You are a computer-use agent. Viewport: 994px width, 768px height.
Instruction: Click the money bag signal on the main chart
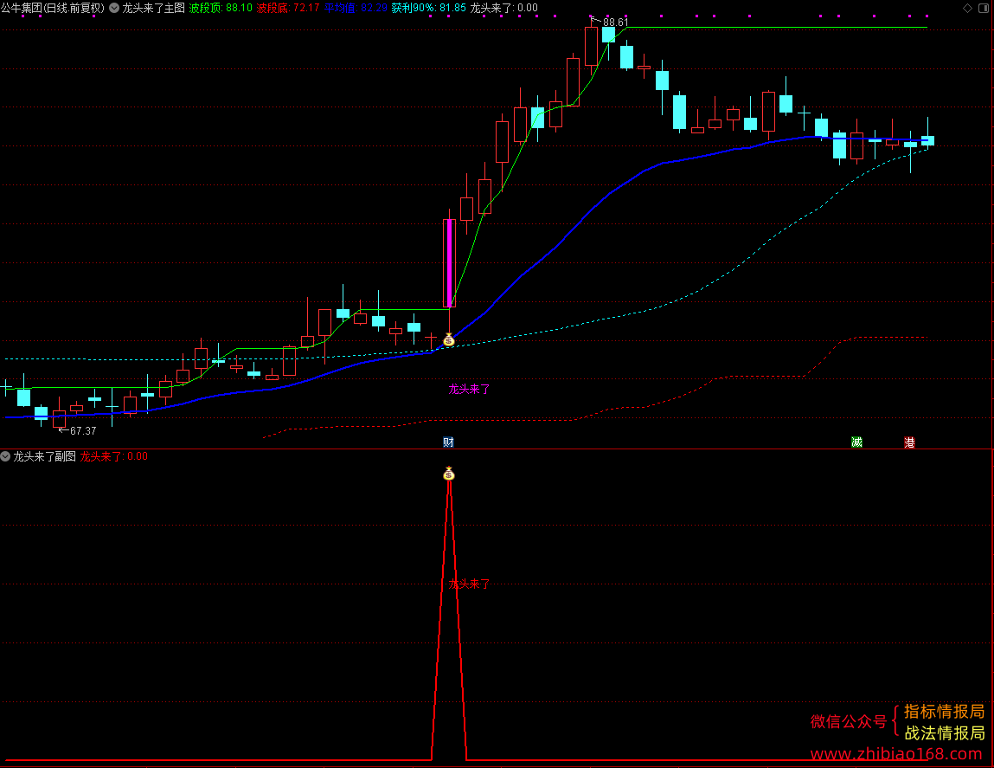pos(449,340)
